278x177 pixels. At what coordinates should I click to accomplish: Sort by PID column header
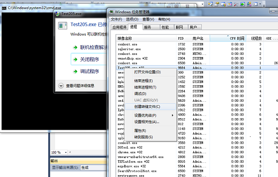(184, 38)
